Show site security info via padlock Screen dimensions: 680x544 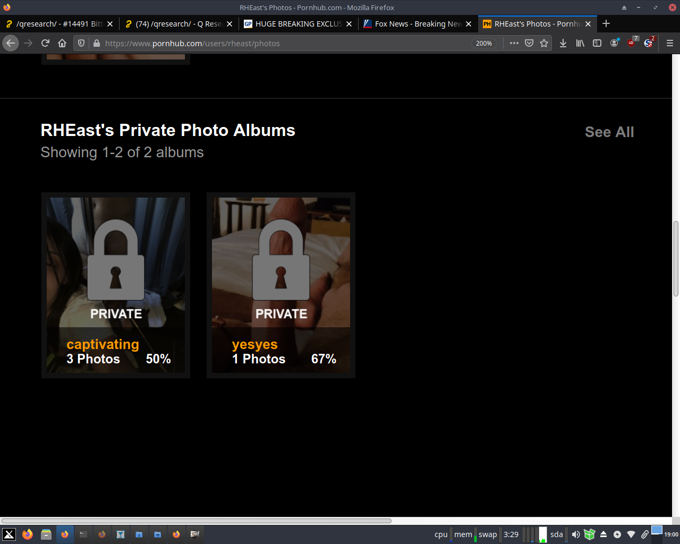coord(97,43)
